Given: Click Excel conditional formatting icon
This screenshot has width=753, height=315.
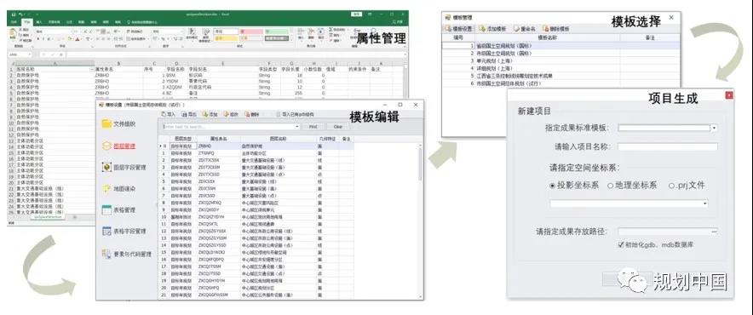Looking at the screenshot, I should point(192,33).
